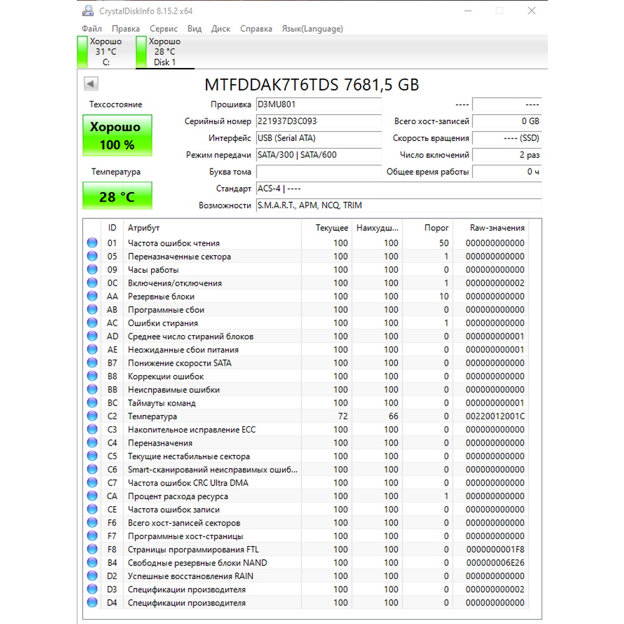This screenshot has width=624, height=624.
Task: Click the Порог column header
Action: click(x=428, y=228)
